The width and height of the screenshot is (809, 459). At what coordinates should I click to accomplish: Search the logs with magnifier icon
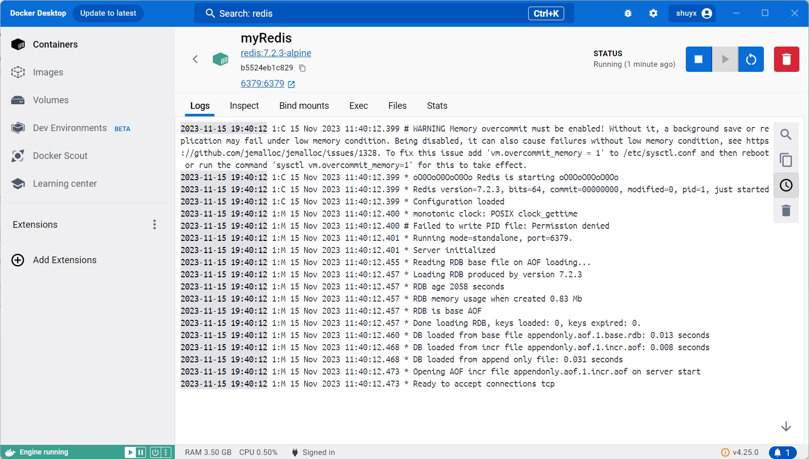786,135
